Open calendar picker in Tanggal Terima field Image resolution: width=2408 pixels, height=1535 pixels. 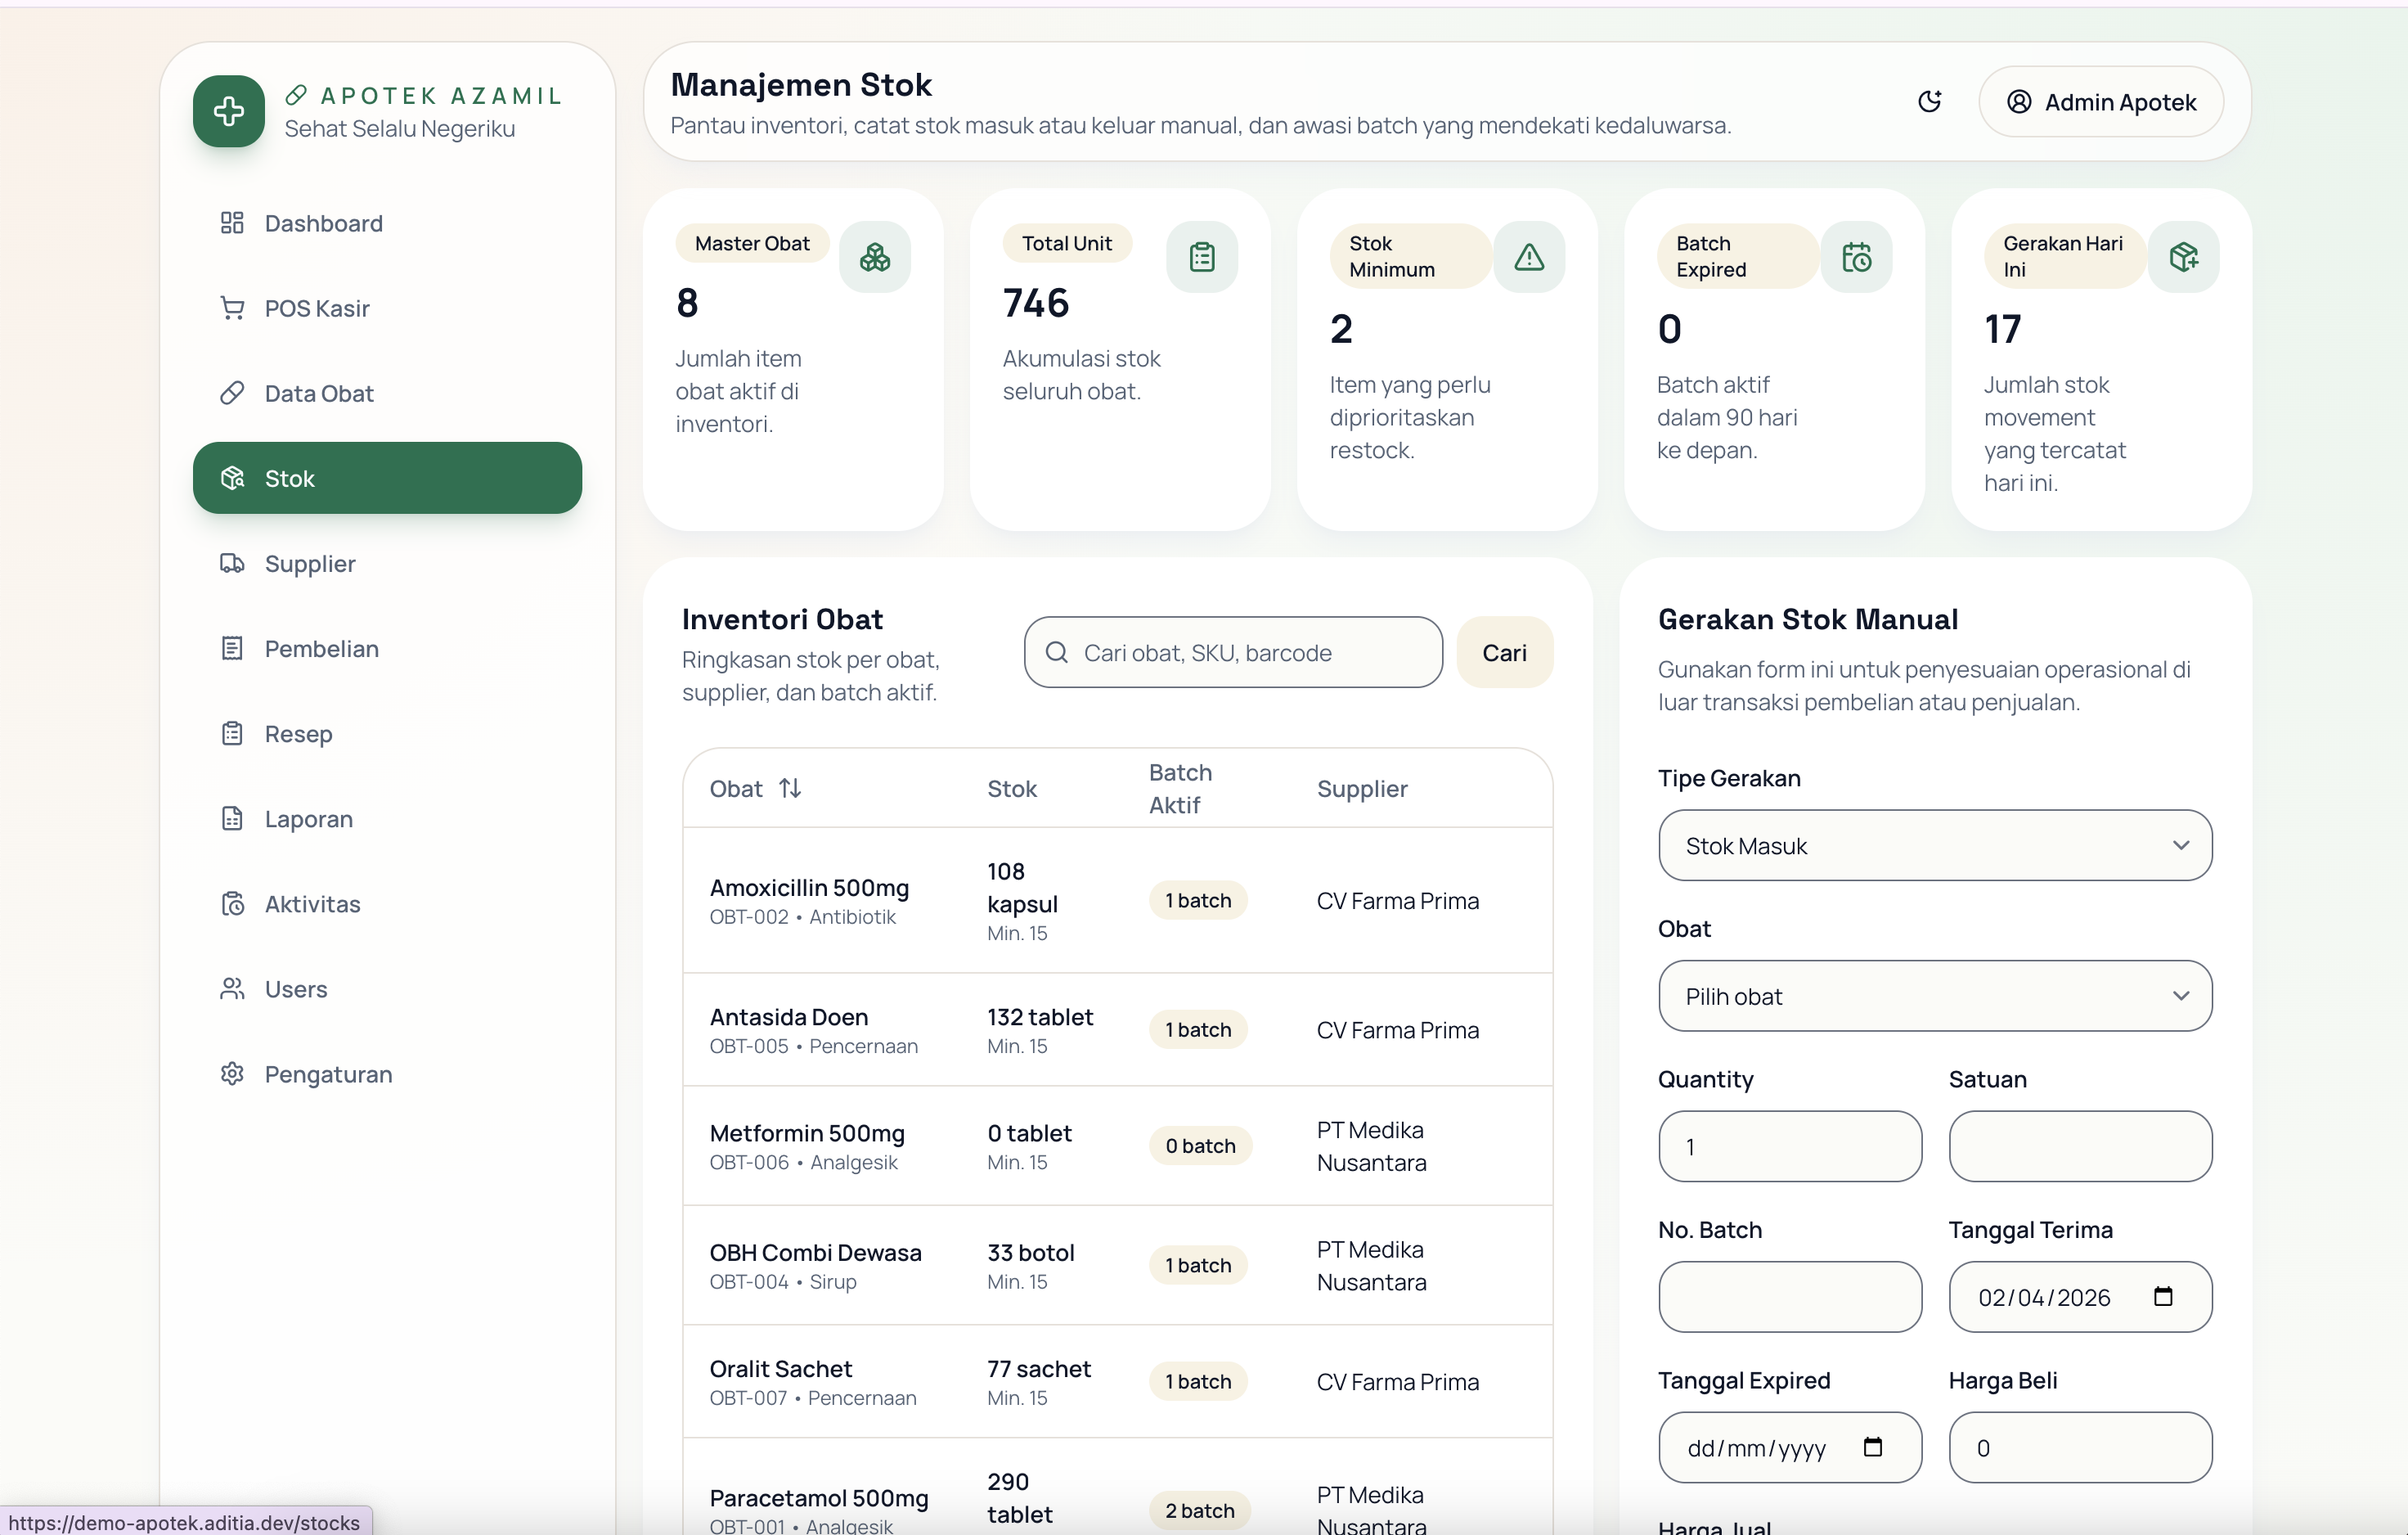tap(2162, 1297)
